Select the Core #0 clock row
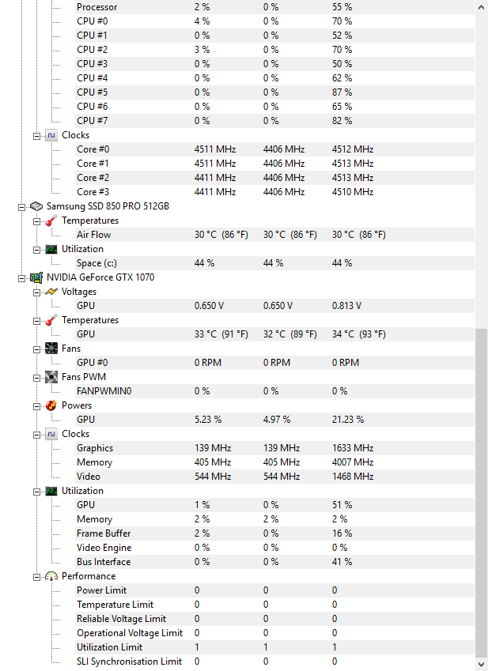The width and height of the screenshot is (488, 671). point(274,149)
